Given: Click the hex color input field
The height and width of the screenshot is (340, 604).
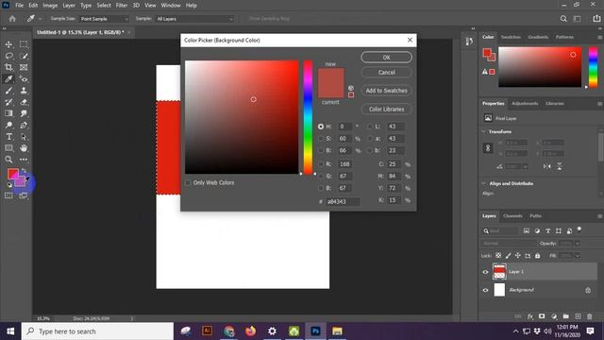Looking at the screenshot, I should (x=343, y=201).
